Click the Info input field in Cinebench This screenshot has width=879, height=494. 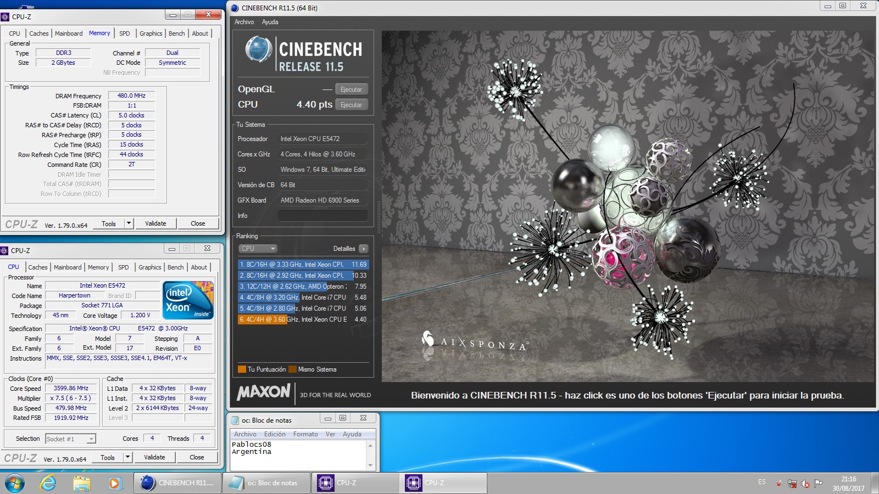click(x=322, y=216)
